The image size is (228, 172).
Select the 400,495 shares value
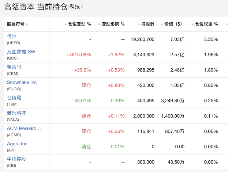click(146, 101)
